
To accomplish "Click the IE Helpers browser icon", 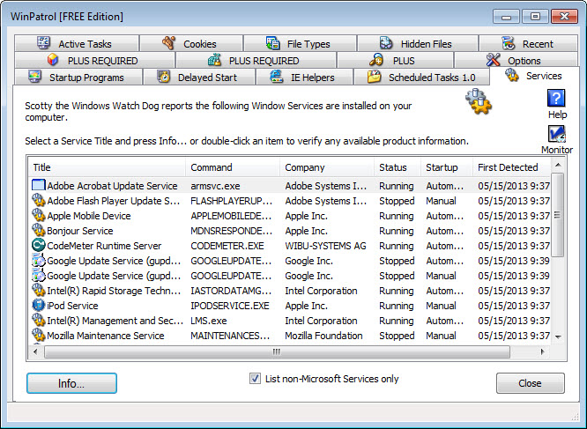I will (x=276, y=77).
